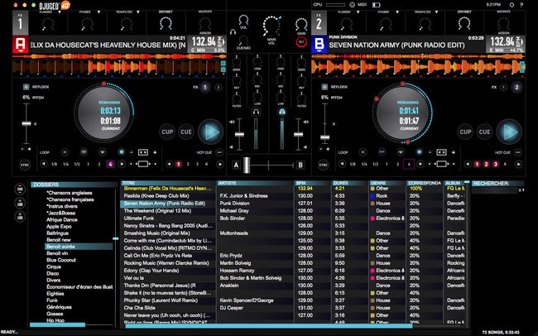Sync deck B tempo with SYNC button
The height and width of the screenshot is (336, 538).
point(323,165)
